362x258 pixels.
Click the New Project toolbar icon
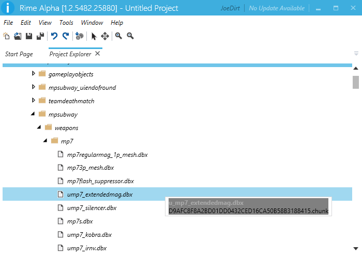click(x=6, y=36)
